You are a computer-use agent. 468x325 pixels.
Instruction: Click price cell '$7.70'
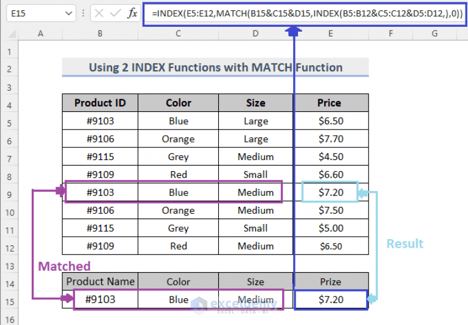coord(331,139)
